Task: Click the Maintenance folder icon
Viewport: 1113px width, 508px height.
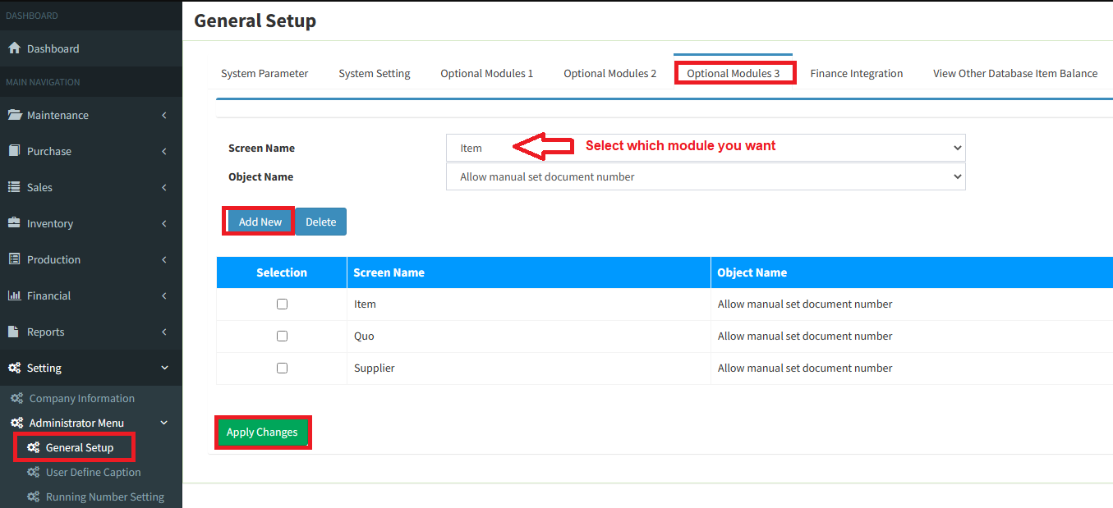Action: pos(14,115)
